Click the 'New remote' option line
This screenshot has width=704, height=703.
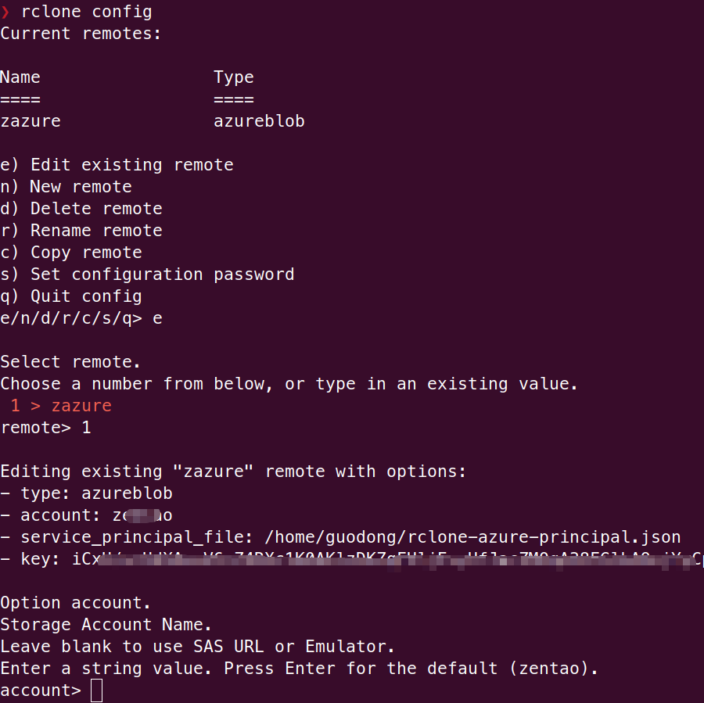pos(66,187)
